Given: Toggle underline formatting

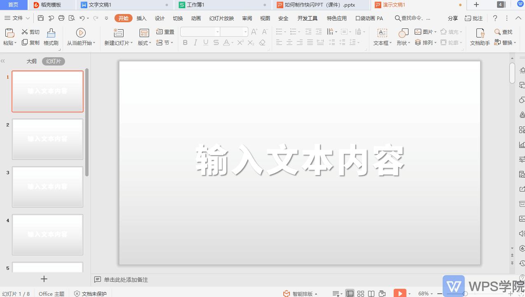Looking at the screenshot, I should click(x=205, y=42).
